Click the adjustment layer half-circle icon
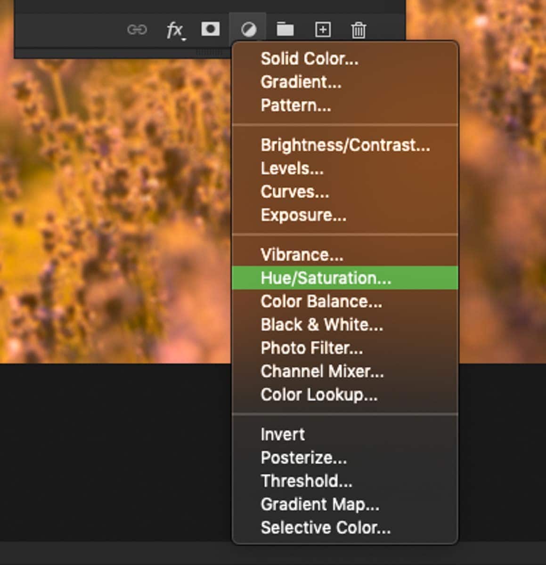 click(248, 30)
